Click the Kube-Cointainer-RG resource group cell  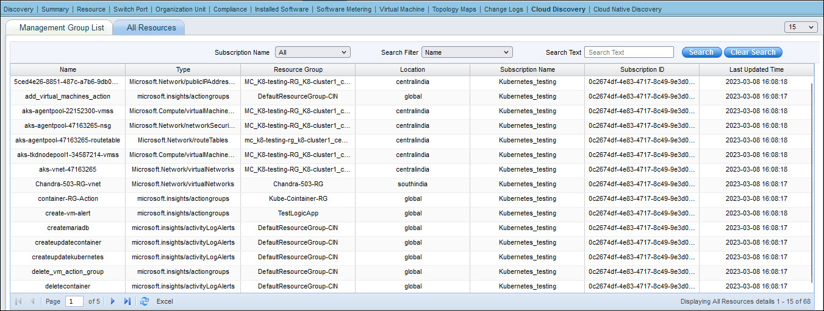point(298,198)
